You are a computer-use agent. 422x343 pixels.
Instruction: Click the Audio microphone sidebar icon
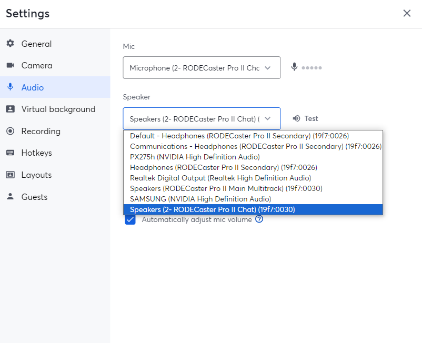coord(10,87)
